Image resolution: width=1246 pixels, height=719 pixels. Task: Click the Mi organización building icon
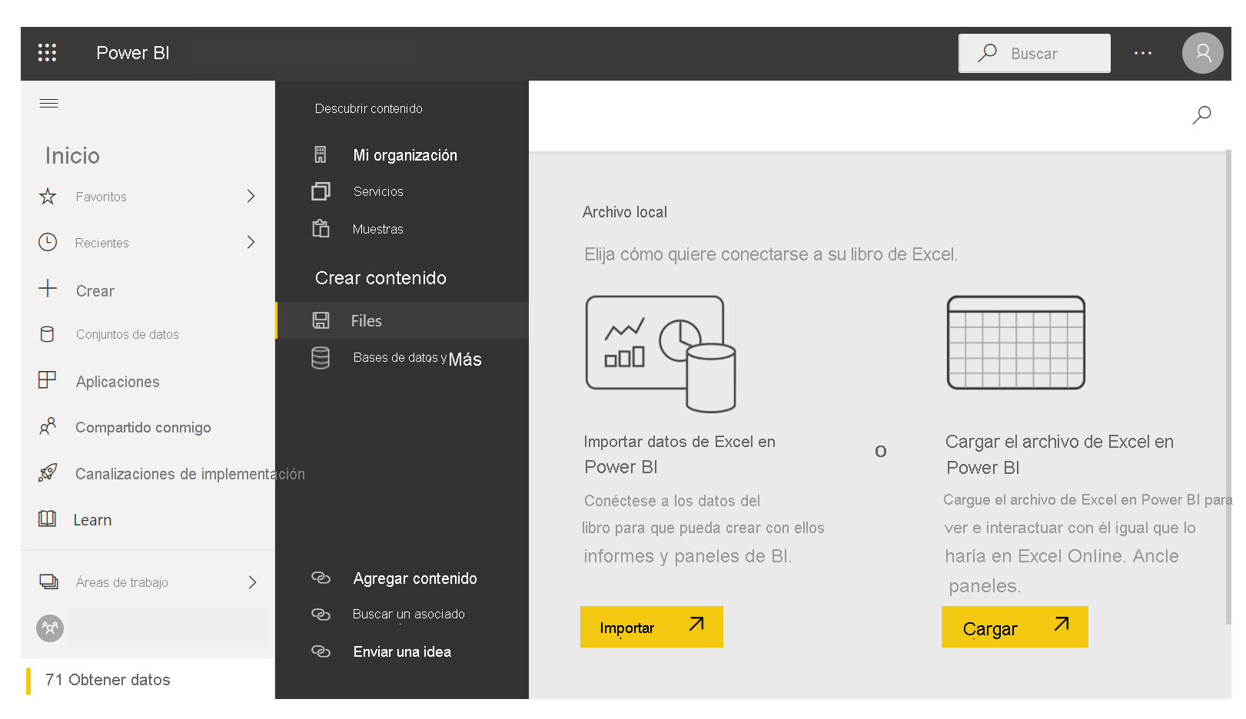click(x=321, y=154)
